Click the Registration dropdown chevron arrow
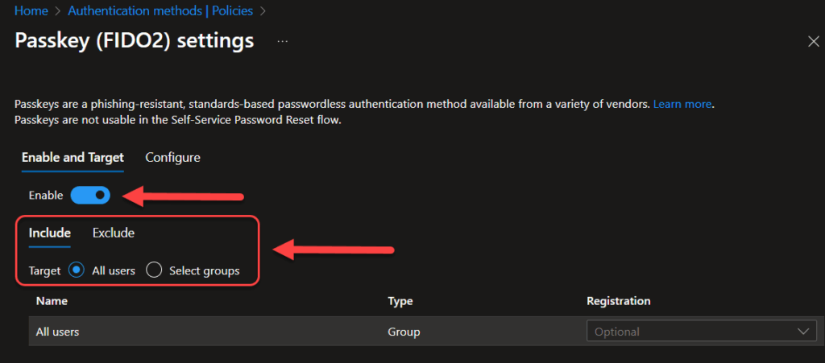This screenshot has width=825, height=363. [x=803, y=332]
